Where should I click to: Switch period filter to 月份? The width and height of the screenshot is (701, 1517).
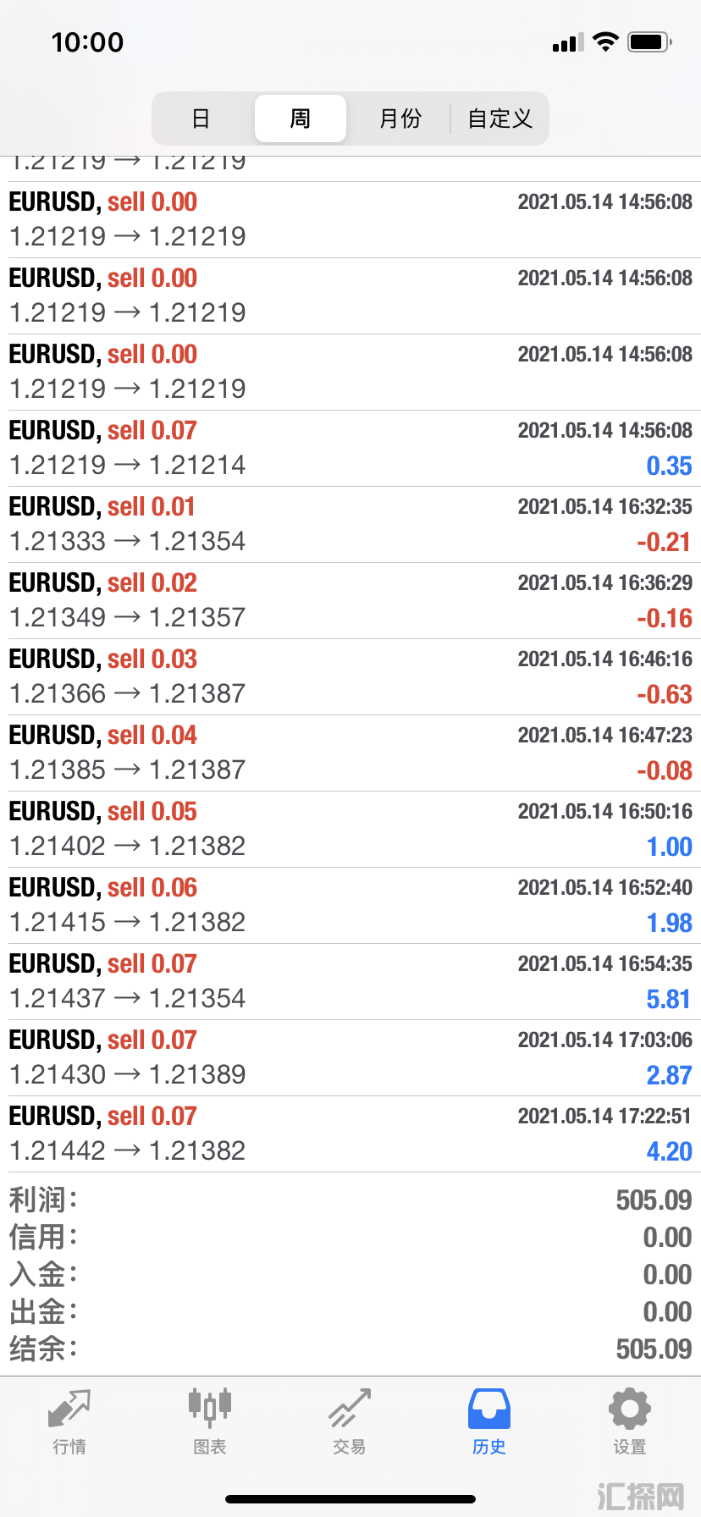point(400,119)
